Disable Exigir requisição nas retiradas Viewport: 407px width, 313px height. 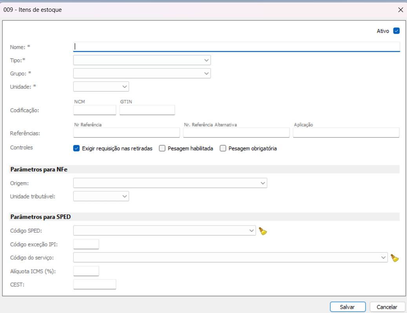coord(76,148)
